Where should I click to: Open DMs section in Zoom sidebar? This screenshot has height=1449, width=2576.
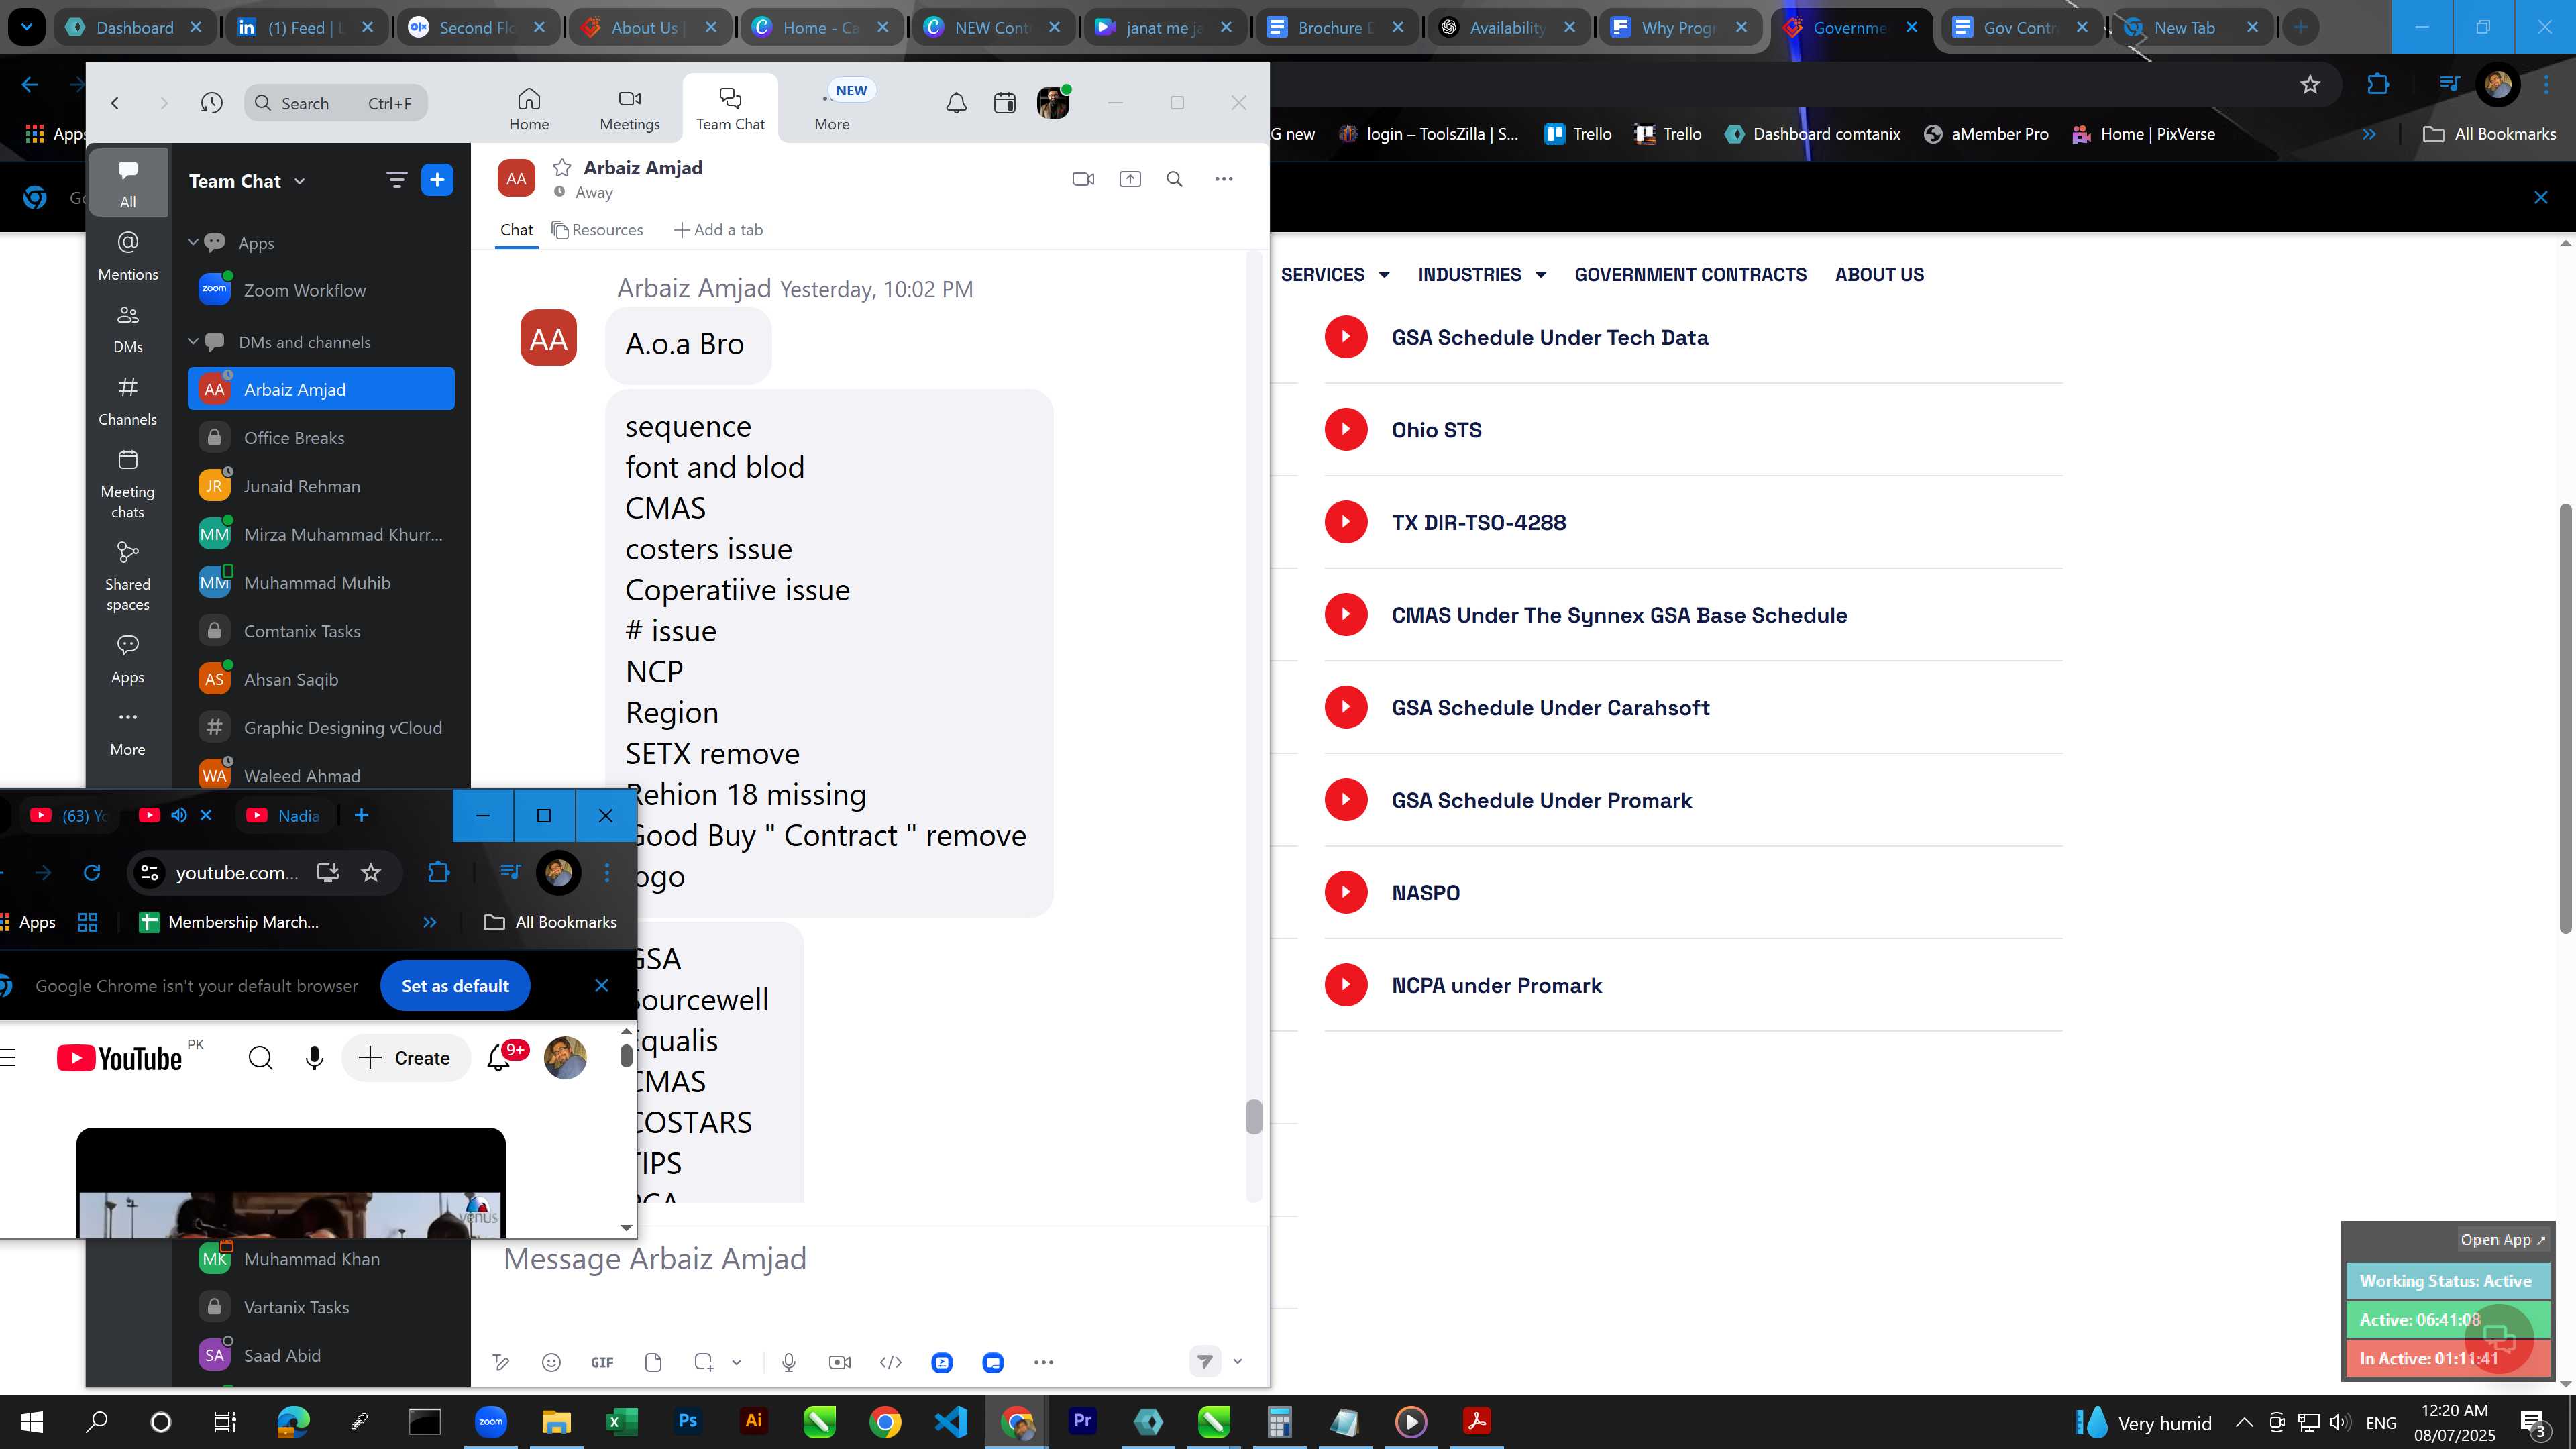click(x=128, y=329)
